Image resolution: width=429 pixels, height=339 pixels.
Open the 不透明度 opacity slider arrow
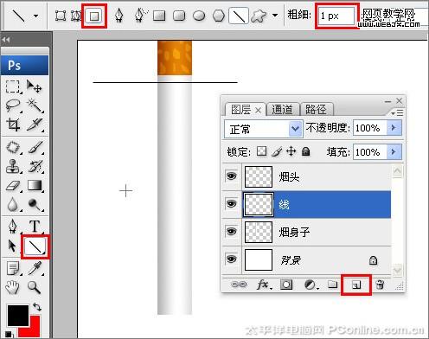[x=394, y=128]
